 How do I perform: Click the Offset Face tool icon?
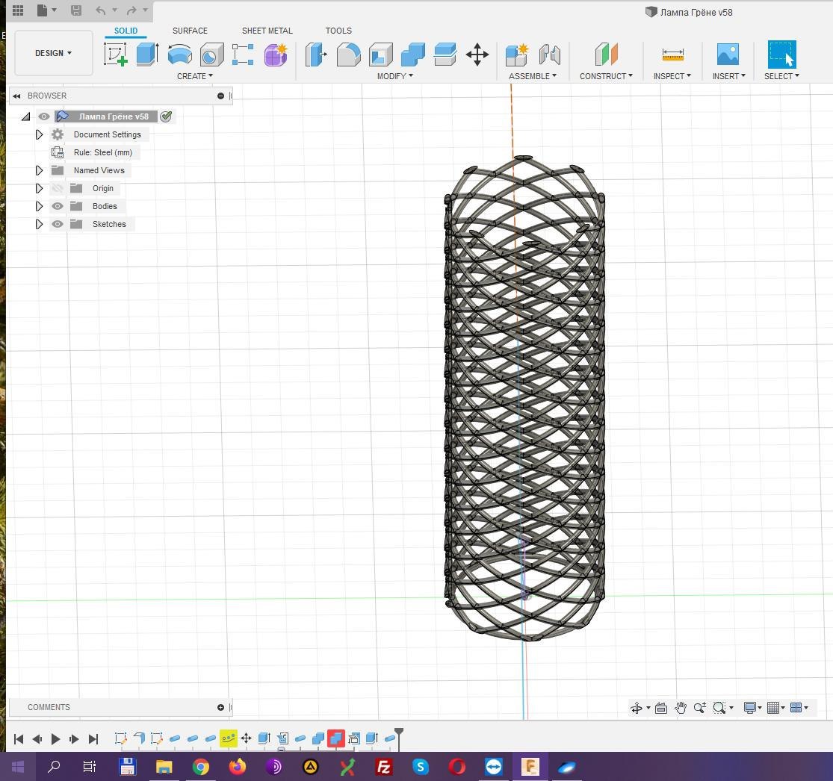(x=445, y=55)
